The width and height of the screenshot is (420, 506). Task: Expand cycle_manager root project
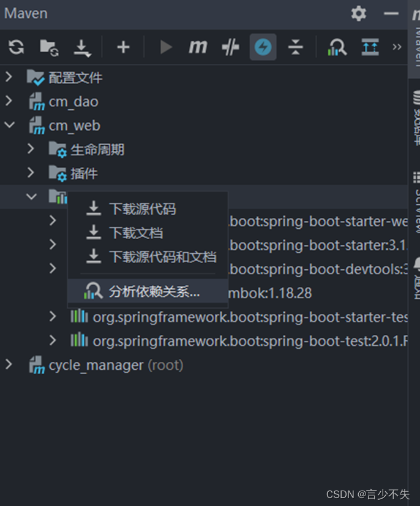(9, 364)
